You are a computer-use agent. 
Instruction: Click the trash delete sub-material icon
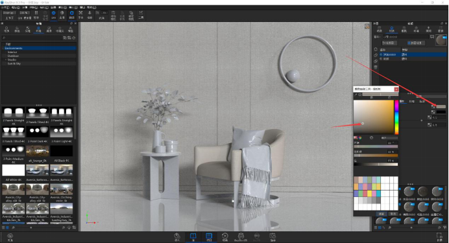coord(376,67)
